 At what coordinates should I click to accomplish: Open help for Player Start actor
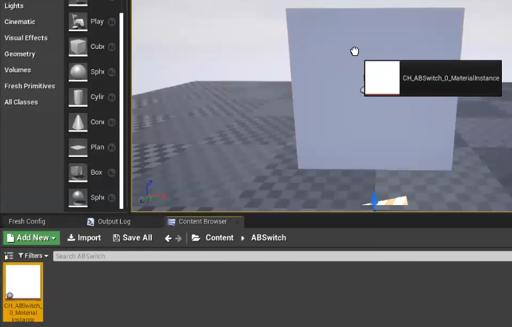[x=112, y=22]
